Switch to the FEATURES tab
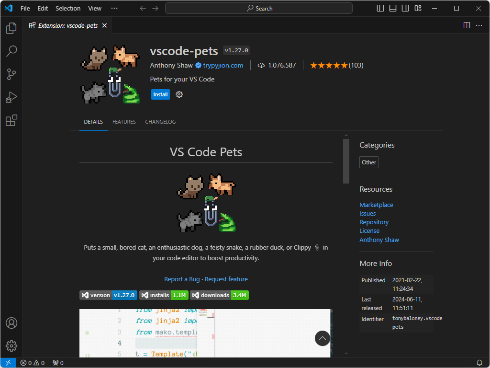This screenshot has height=368, width=490. [x=124, y=122]
